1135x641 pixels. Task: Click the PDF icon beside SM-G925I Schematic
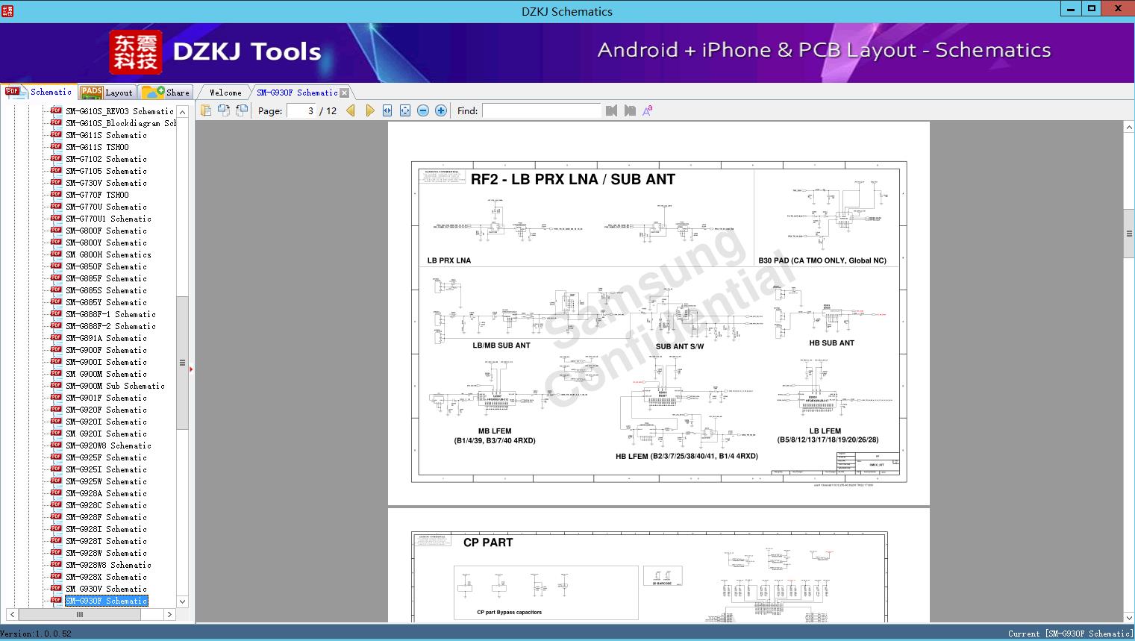pos(56,469)
